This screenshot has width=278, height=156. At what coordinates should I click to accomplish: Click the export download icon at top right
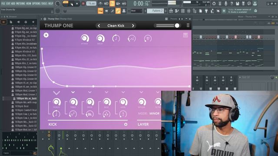(x=255, y=3)
